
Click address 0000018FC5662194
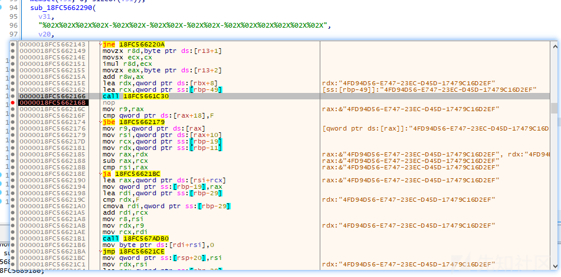(53, 187)
